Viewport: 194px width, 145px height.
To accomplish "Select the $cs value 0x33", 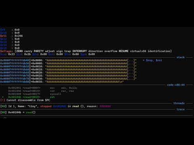I will [x=11, y=54].
